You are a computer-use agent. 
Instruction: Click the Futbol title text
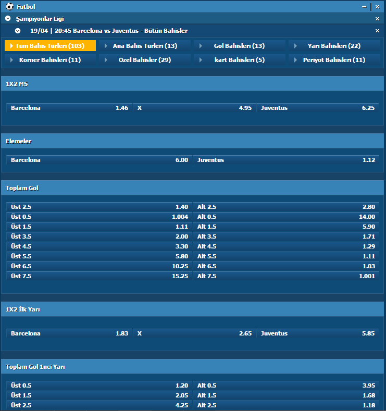point(26,7)
